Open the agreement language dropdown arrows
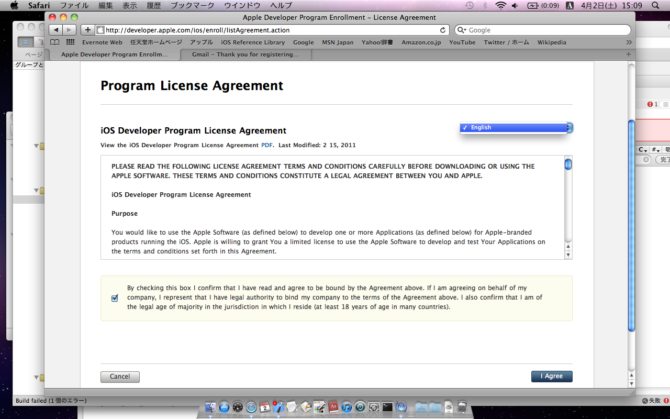The height and width of the screenshot is (419, 670). [x=570, y=127]
